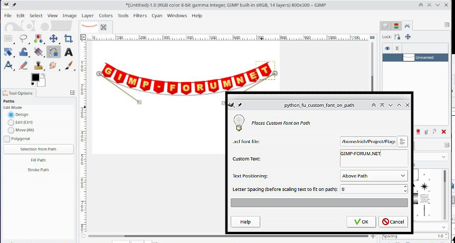
Task: Select the Unified Transform tool
Action: click(x=8, y=52)
